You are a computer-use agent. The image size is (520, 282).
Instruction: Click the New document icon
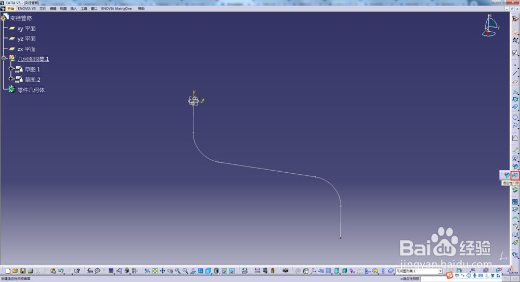8,271
